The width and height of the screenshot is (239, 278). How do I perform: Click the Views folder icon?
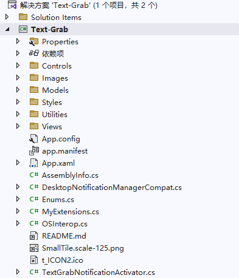coord(33,126)
